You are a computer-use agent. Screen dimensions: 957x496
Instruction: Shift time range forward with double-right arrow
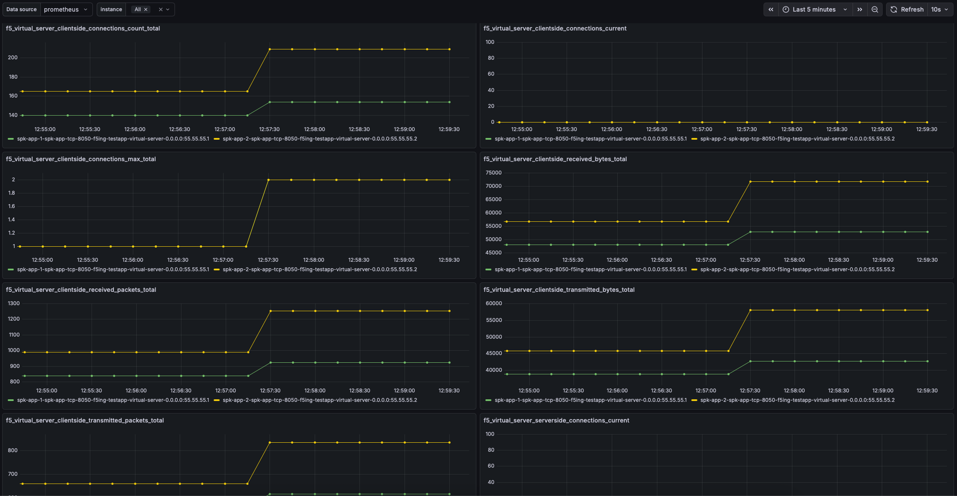[859, 9]
